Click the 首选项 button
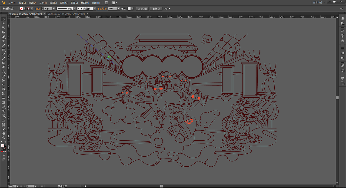The height and width of the screenshot is (188, 346). 156,9
